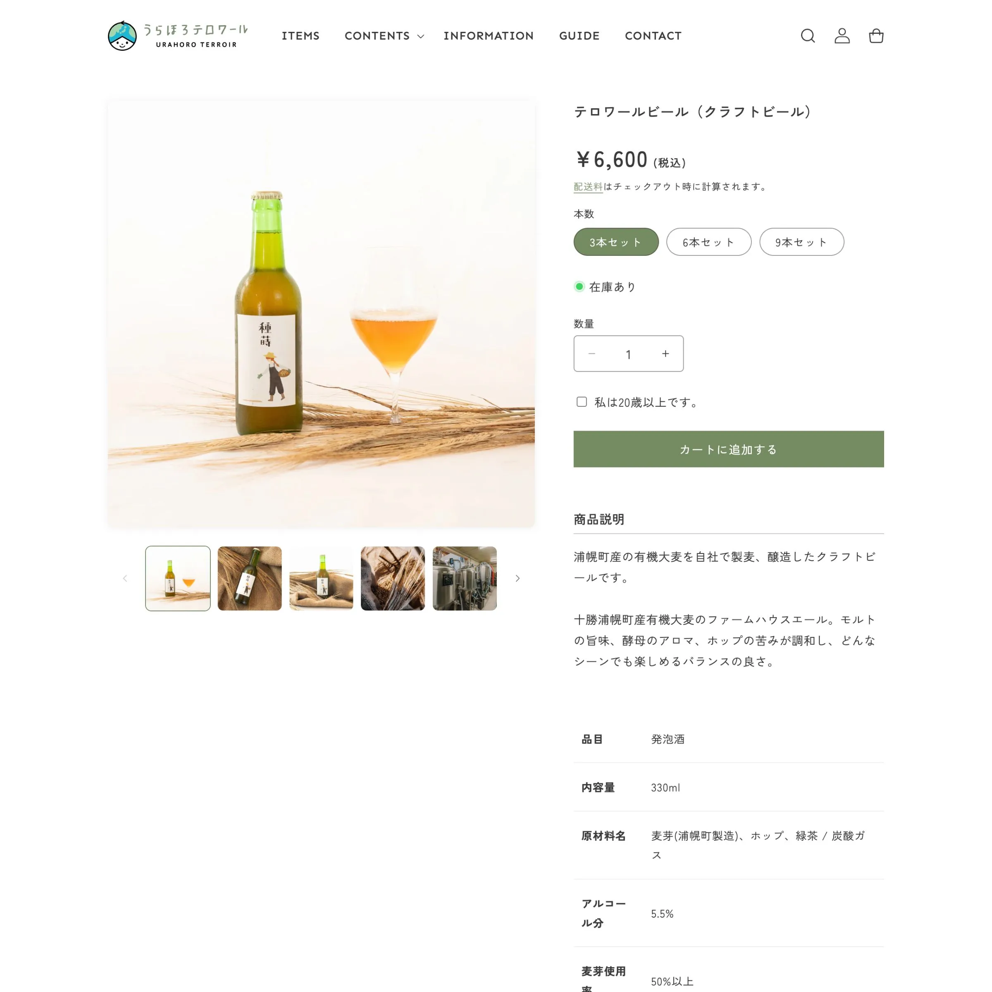Open the ITEMS menu

(300, 36)
